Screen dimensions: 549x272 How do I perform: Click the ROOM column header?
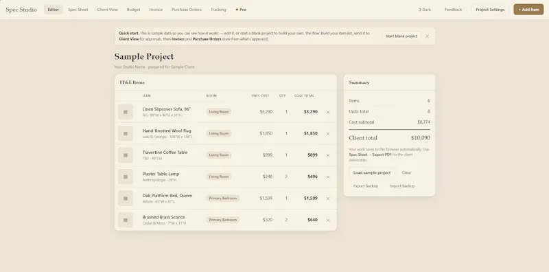[x=211, y=95]
